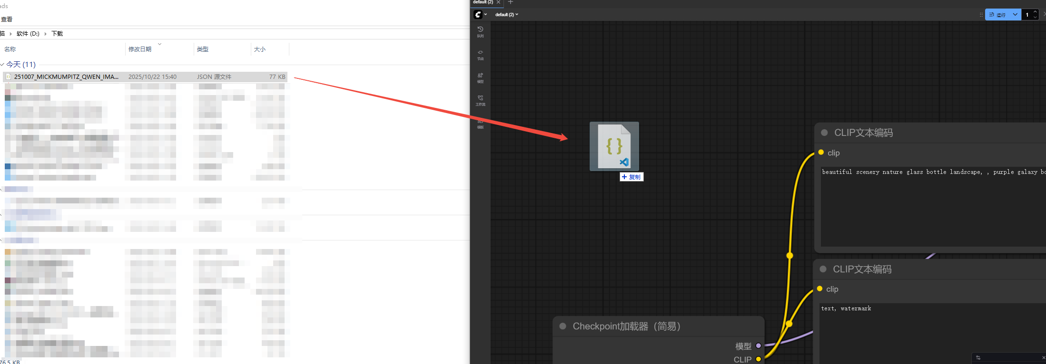Select the default (2) workflow tab
This screenshot has width=1046, height=364.
[483, 2]
